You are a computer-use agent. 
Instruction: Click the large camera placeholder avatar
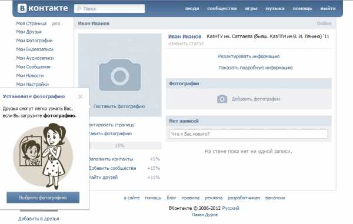(x=120, y=75)
